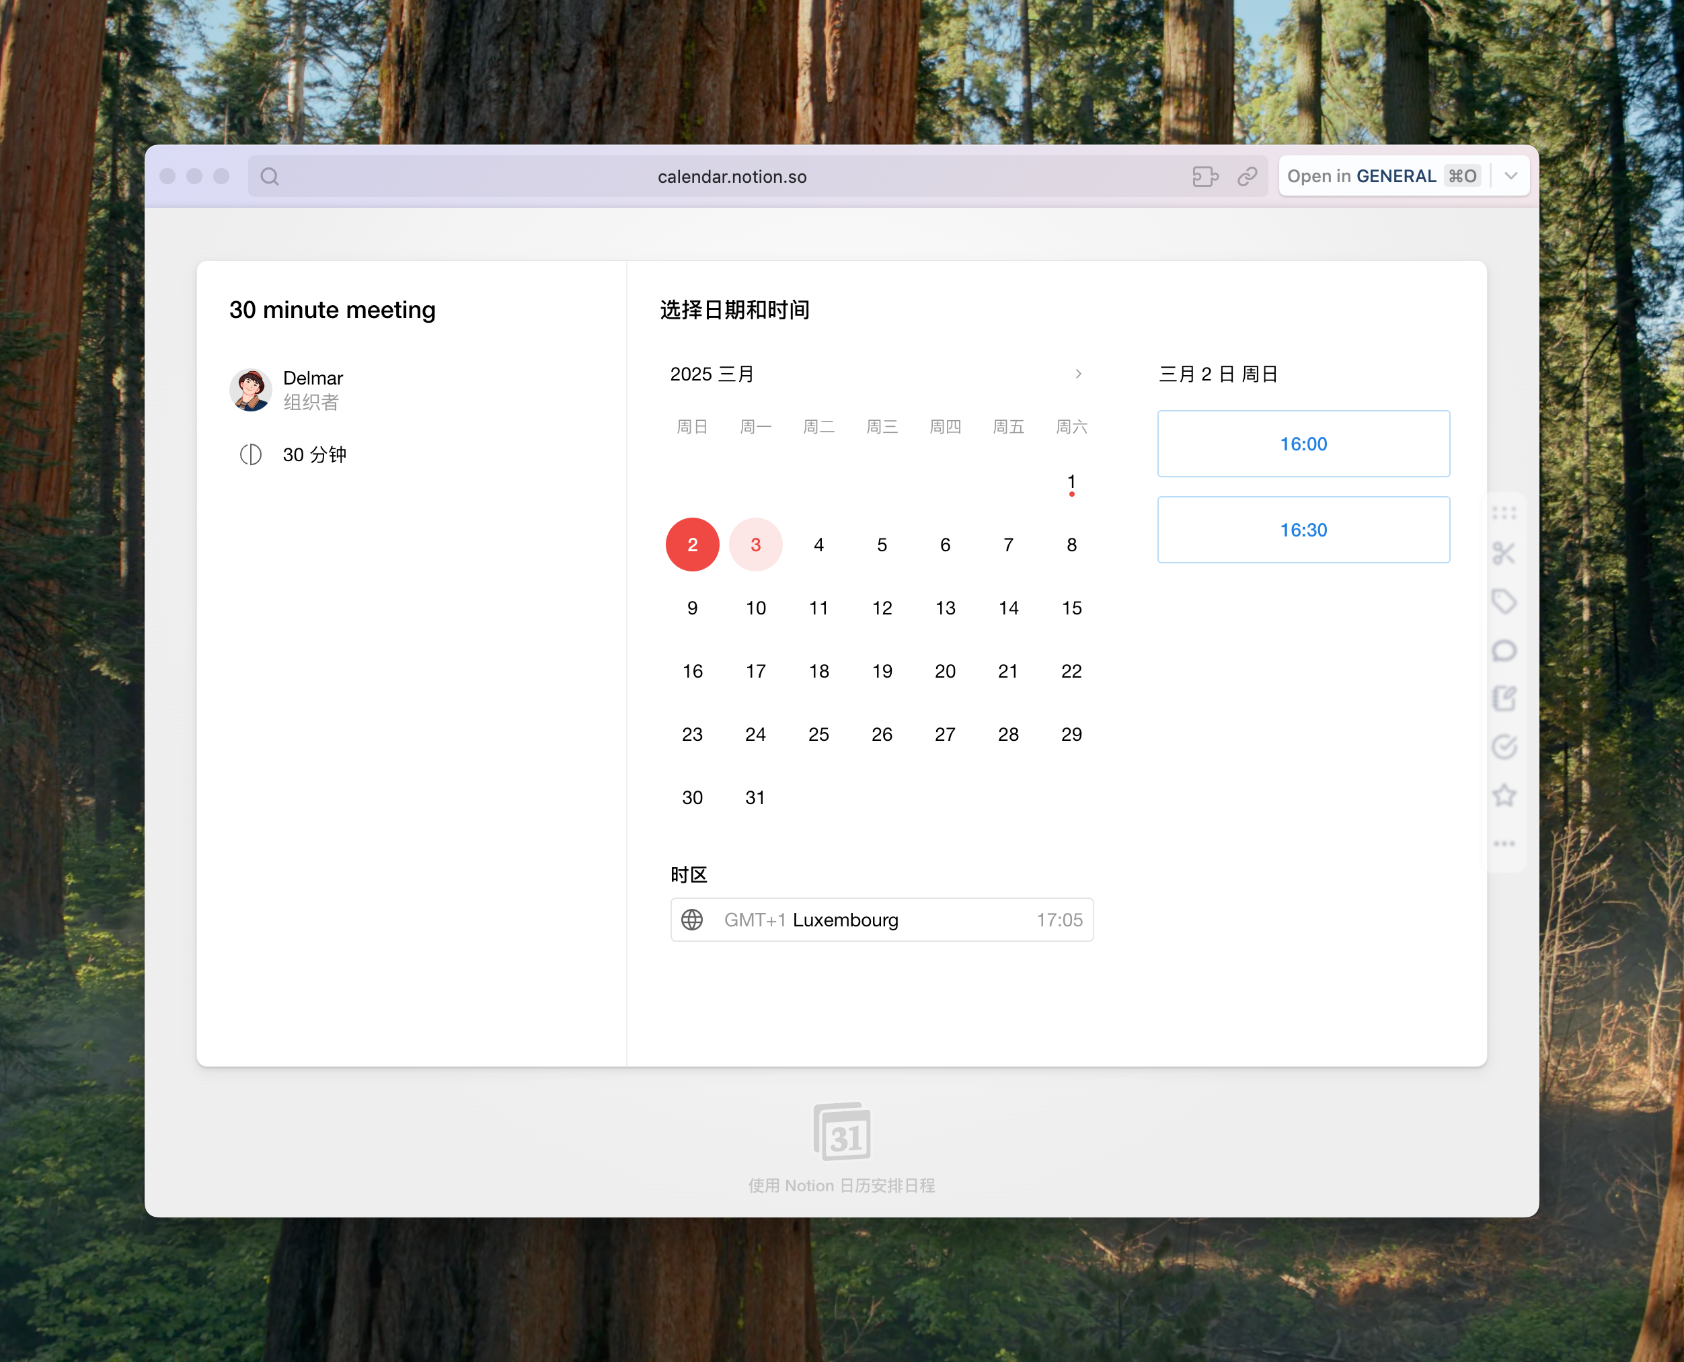1684x1362 pixels.
Task: Click the extensions puzzle icon in address bar
Action: pyautogui.click(x=1204, y=177)
